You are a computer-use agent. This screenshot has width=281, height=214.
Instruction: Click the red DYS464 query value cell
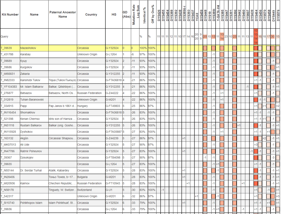pos(256,37)
